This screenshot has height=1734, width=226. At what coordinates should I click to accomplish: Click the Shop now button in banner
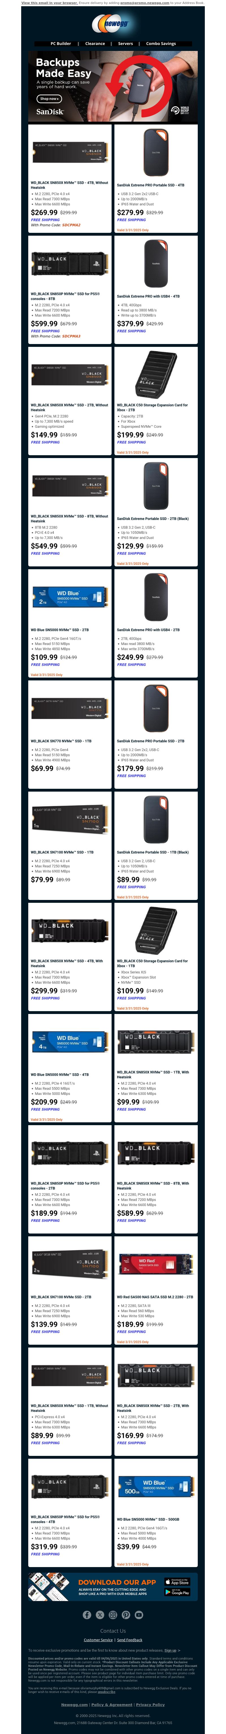coord(49,99)
